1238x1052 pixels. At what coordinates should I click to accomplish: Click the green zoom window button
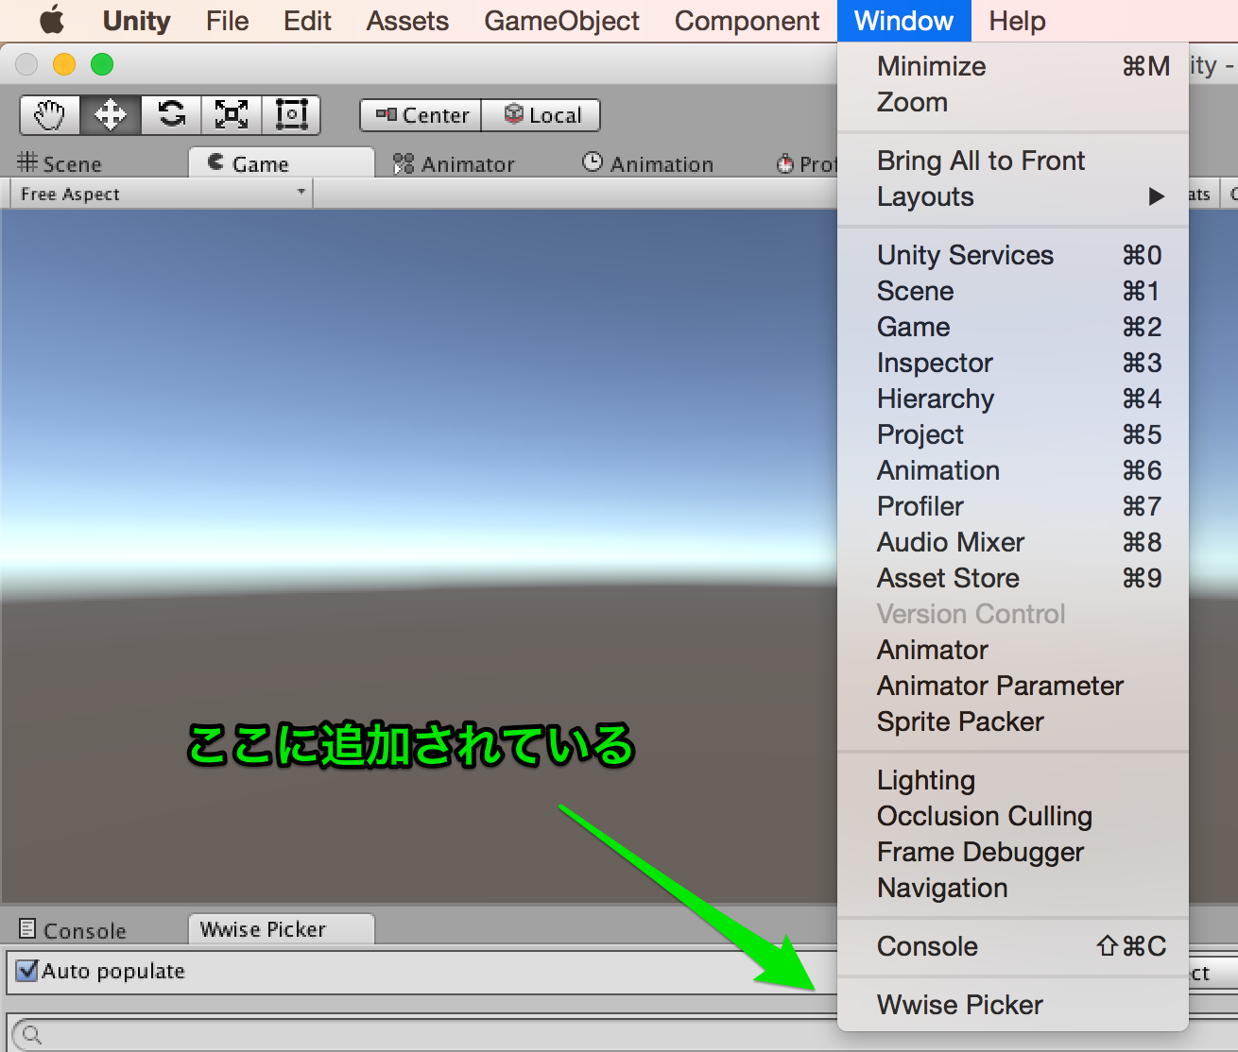coord(102,64)
